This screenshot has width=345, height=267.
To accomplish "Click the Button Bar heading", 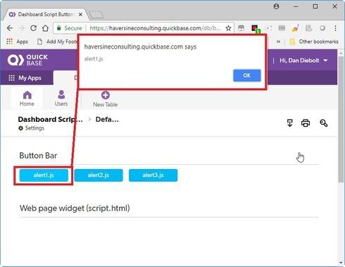I will tap(38, 156).
